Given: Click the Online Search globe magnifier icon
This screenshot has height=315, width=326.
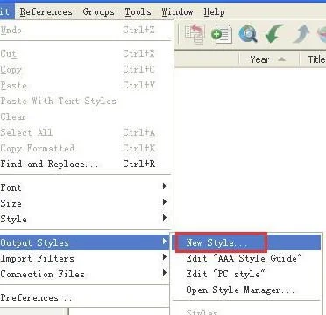Looking at the screenshot, I should pyautogui.click(x=248, y=34).
